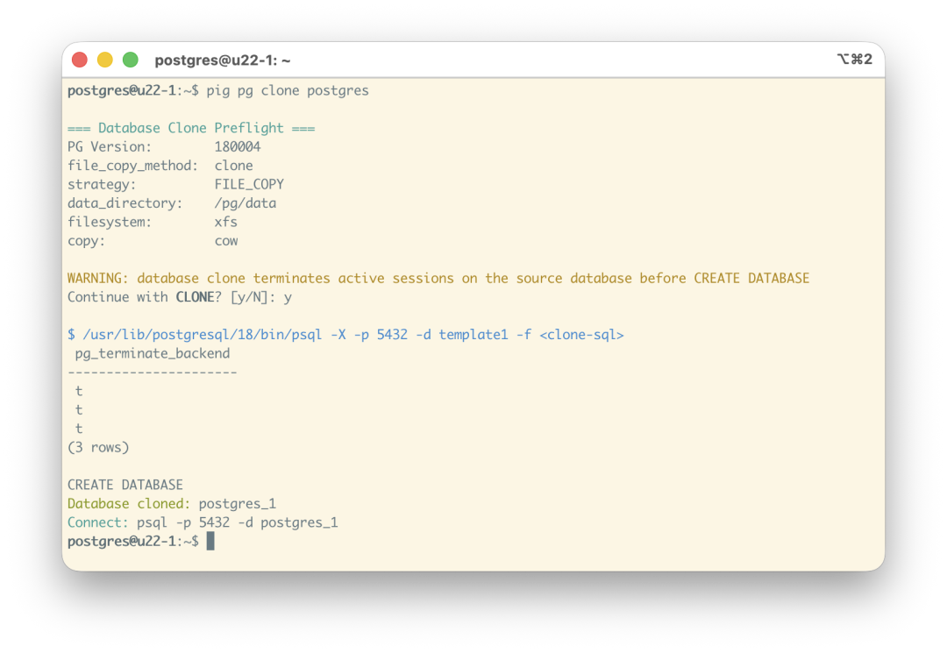
Task: Click the strategy value FILE_COPY
Action: tap(249, 185)
